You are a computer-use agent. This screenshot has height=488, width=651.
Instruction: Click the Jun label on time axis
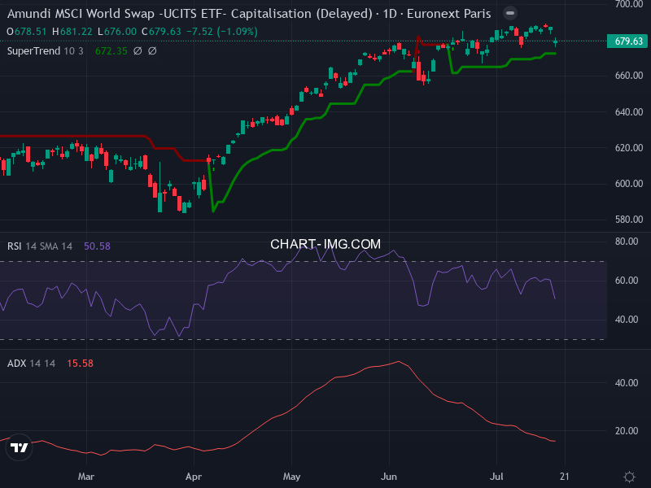tap(389, 477)
